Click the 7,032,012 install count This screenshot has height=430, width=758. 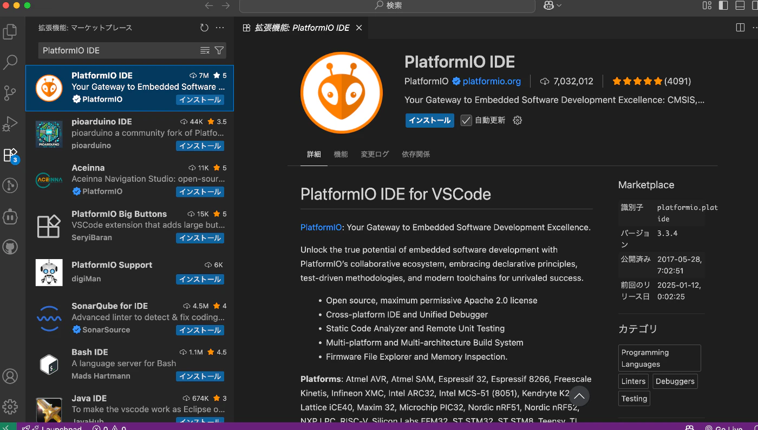567,81
